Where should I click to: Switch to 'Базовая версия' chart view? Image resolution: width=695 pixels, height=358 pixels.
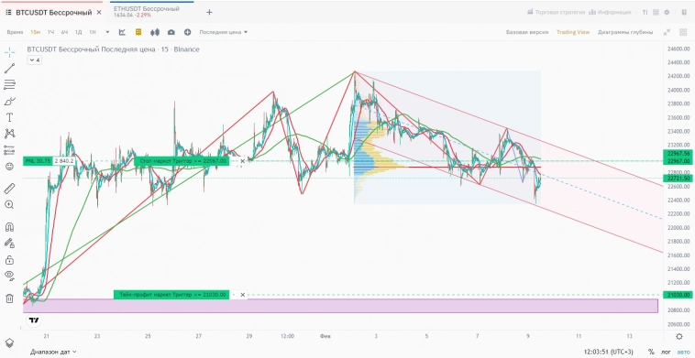click(527, 32)
